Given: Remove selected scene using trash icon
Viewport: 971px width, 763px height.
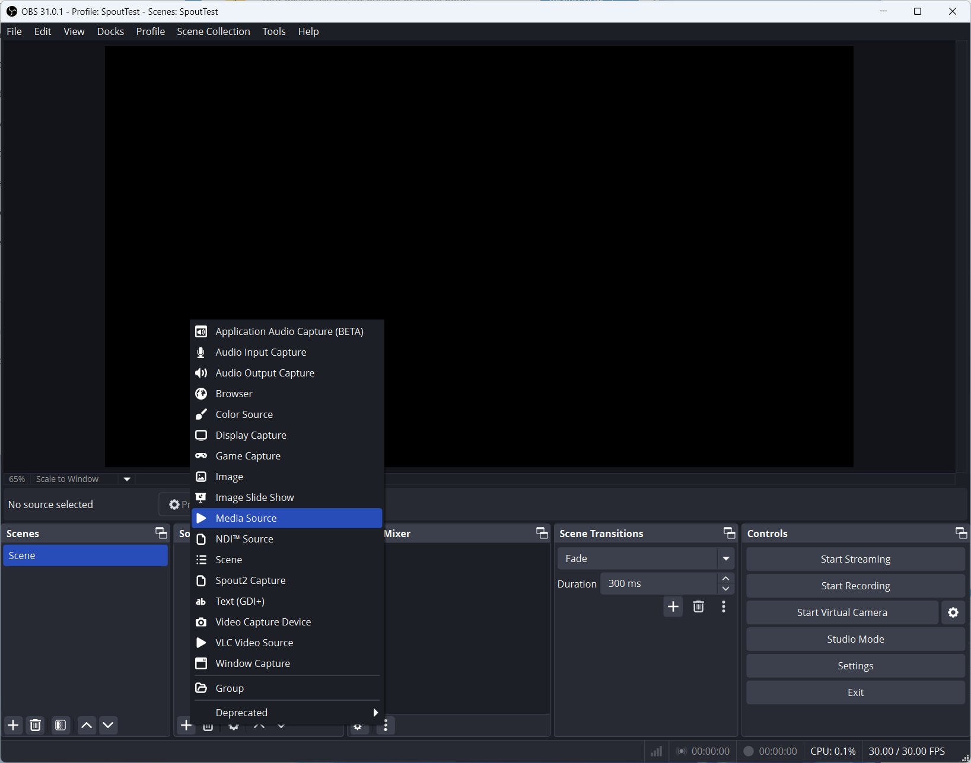Looking at the screenshot, I should pos(36,725).
